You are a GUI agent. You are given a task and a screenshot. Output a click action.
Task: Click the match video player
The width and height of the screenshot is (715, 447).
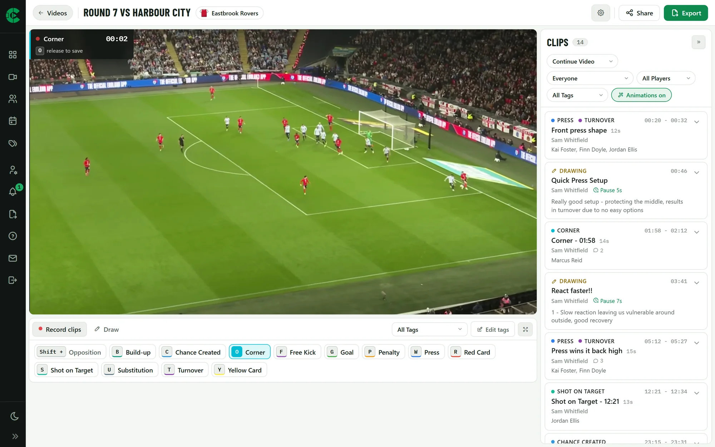point(283,172)
